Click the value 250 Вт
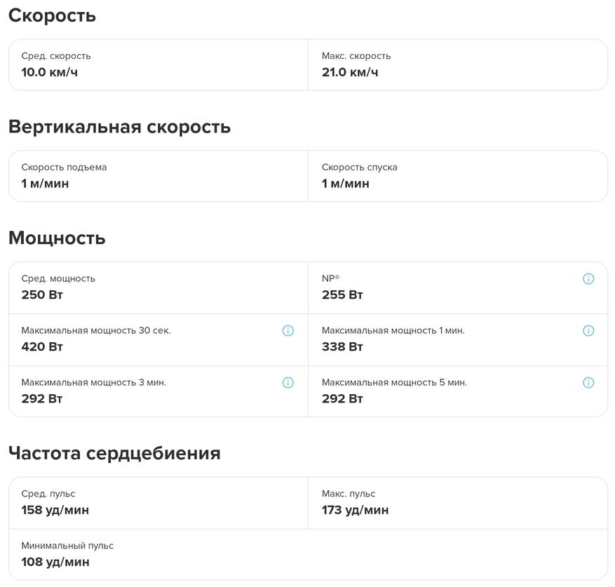This screenshot has width=615, height=587. click(42, 295)
